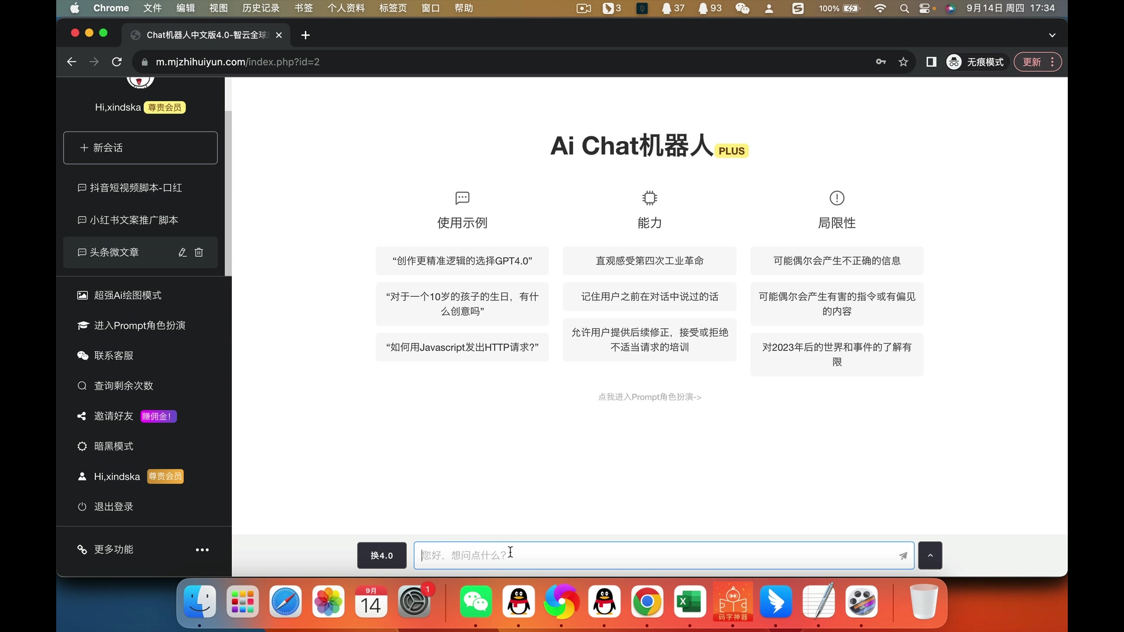Open 联系客服 in the sidebar
The image size is (1124, 632).
(114, 356)
